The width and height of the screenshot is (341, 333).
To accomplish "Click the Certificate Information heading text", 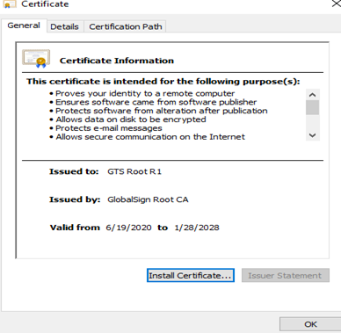I will click(x=117, y=61).
